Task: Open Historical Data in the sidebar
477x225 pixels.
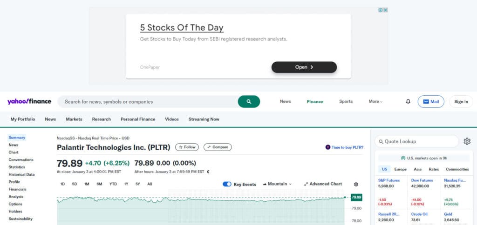Action: point(21,175)
